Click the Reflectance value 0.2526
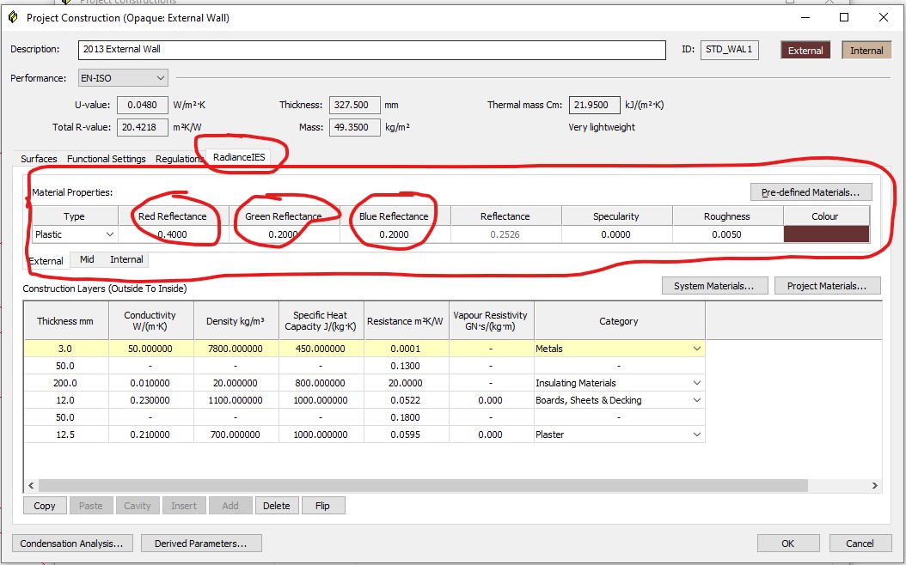Screen dimensions: 906x565 click(505, 234)
